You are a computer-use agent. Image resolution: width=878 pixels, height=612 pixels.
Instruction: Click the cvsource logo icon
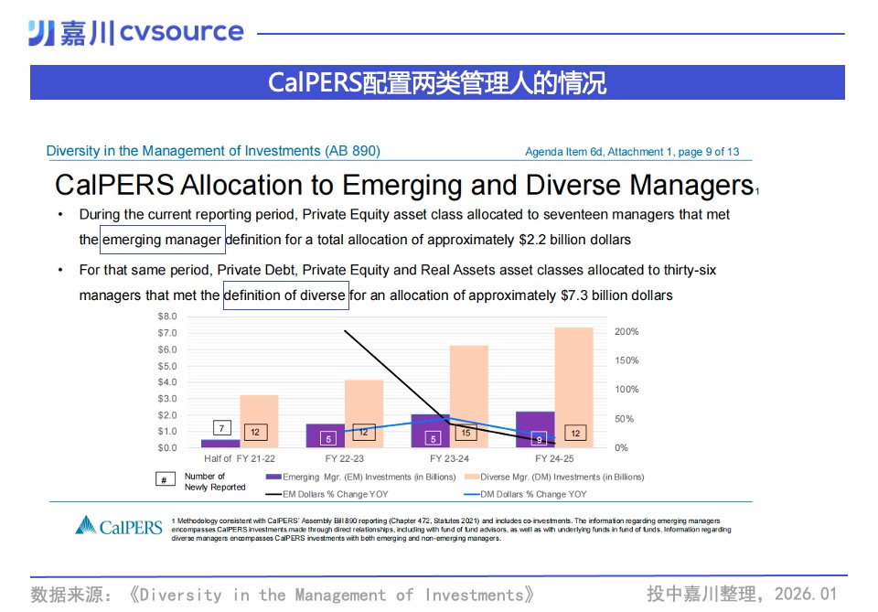click(41, 33)
